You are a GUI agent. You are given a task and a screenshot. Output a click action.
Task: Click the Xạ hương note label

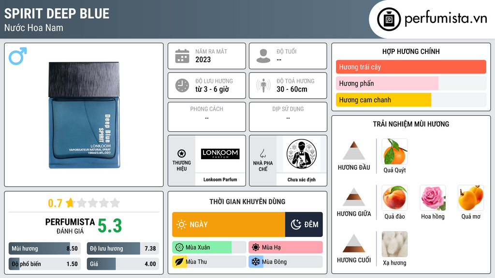coord(394,263)
